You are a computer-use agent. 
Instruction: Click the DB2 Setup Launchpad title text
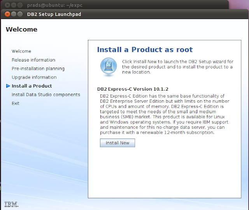[x=54, y=14]
